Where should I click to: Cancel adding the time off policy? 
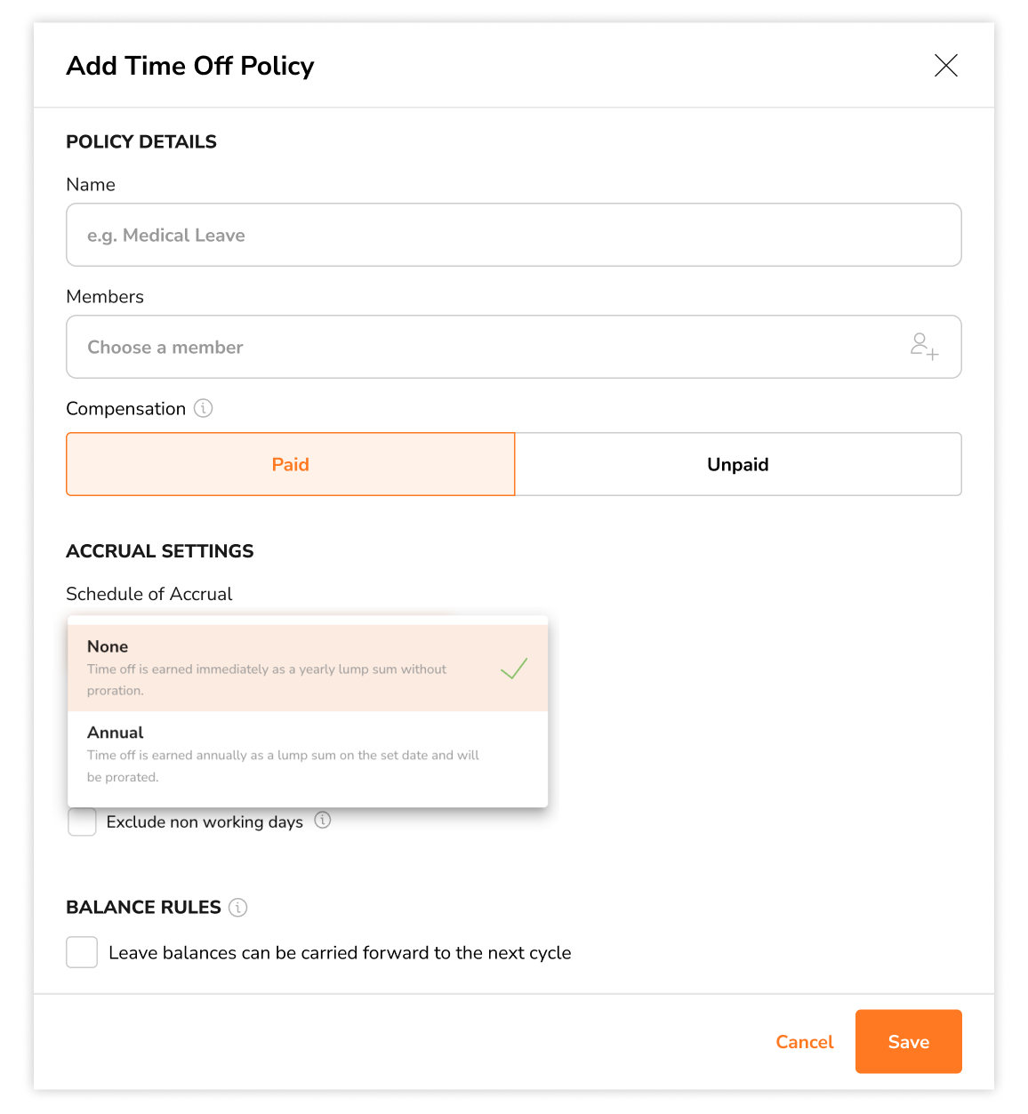pos(804,1042)
